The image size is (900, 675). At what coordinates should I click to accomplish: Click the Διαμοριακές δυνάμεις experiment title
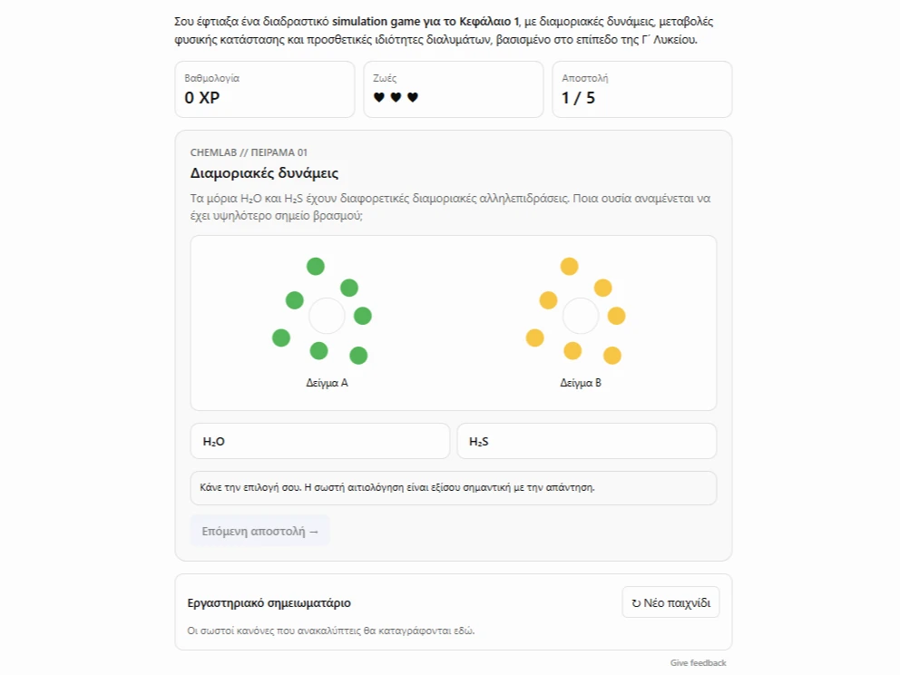coord(264,172)
